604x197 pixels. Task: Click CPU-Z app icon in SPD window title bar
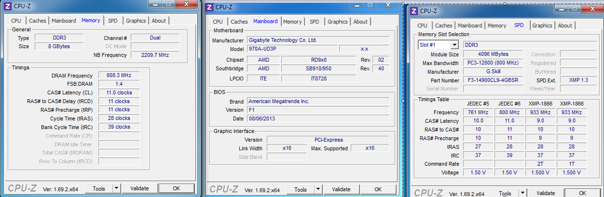(413, 11)
